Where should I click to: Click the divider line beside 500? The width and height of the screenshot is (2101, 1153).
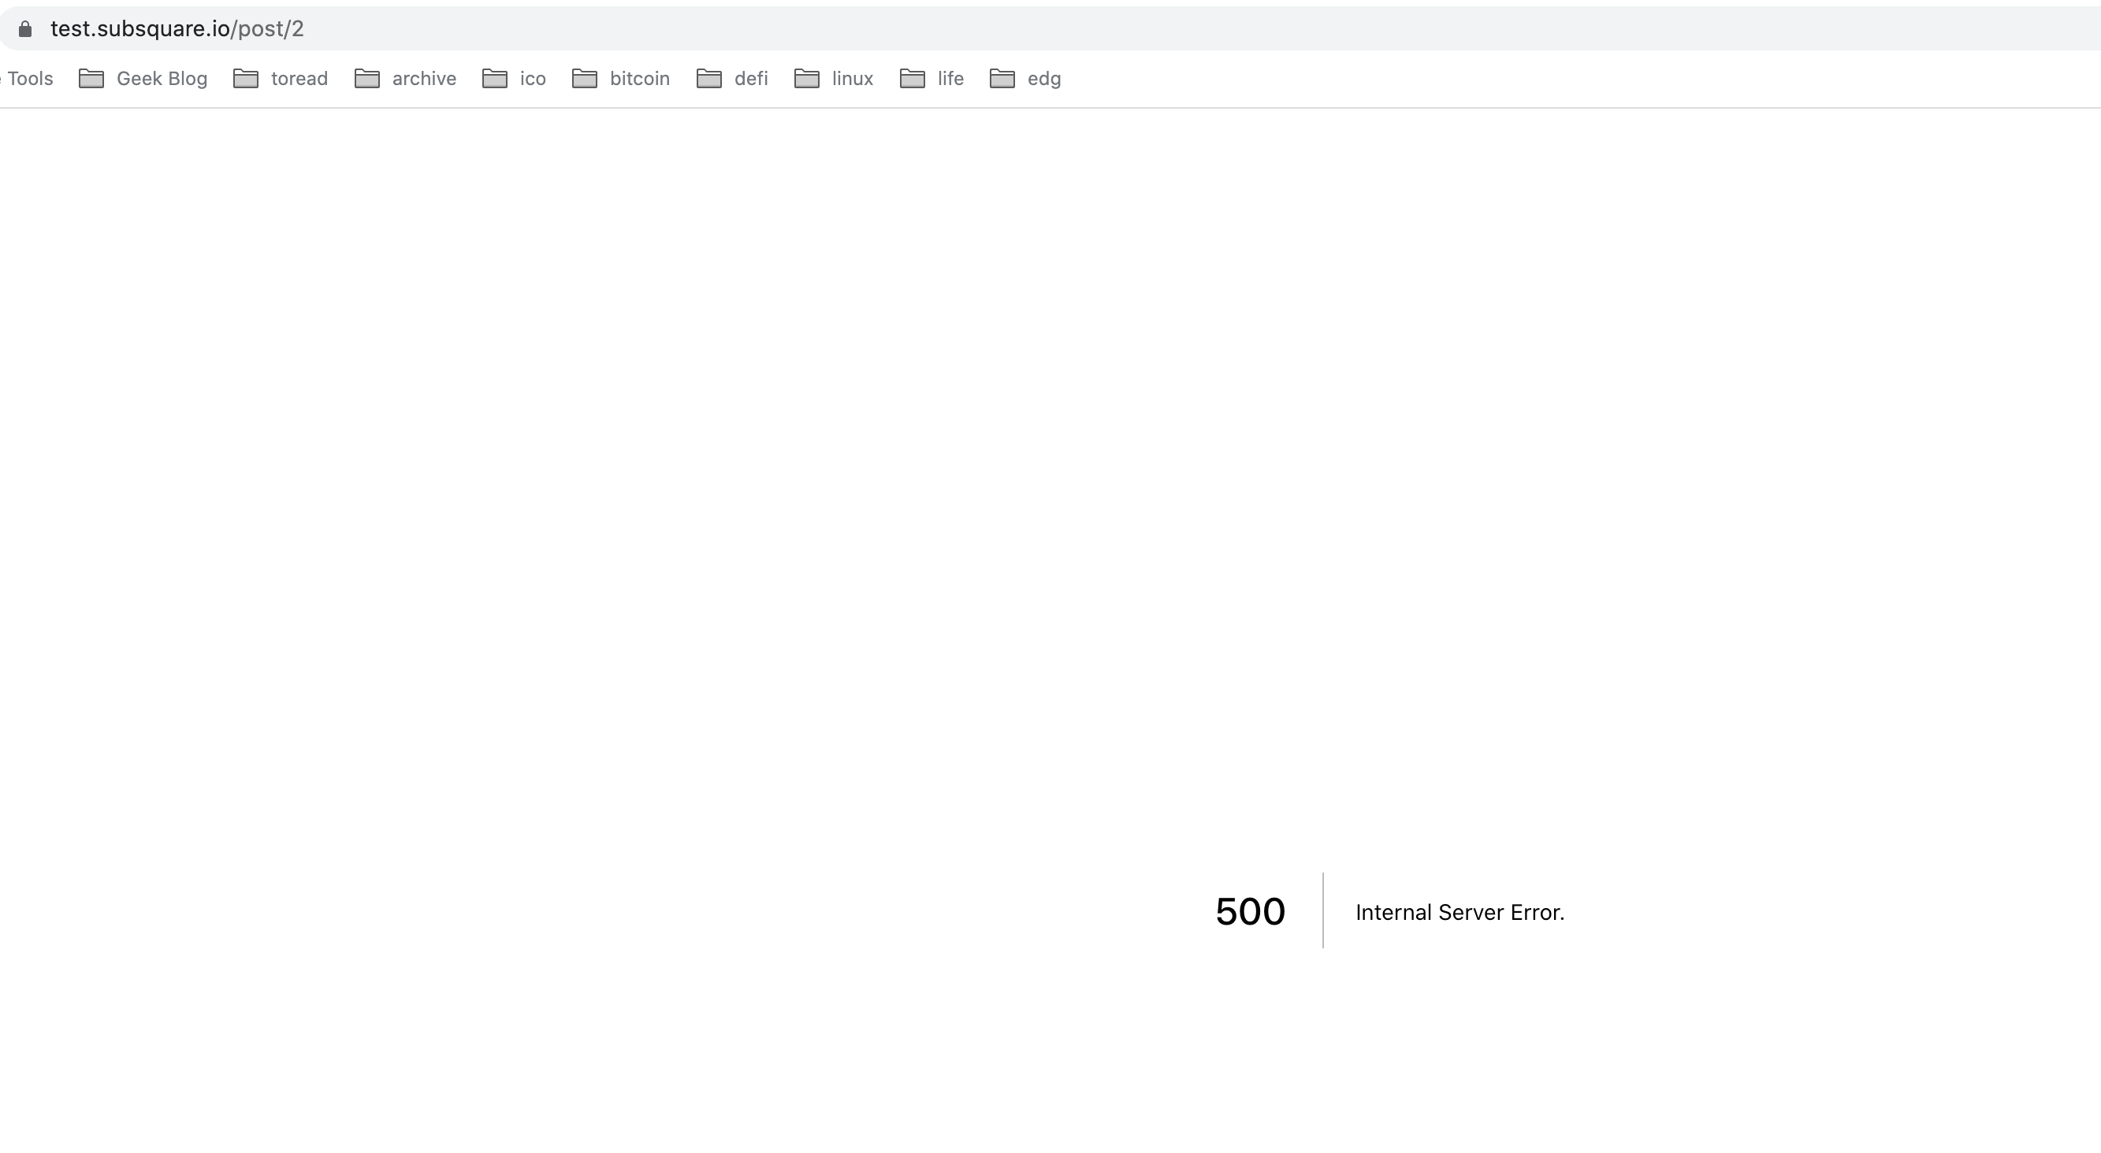tap(1323, 910)
